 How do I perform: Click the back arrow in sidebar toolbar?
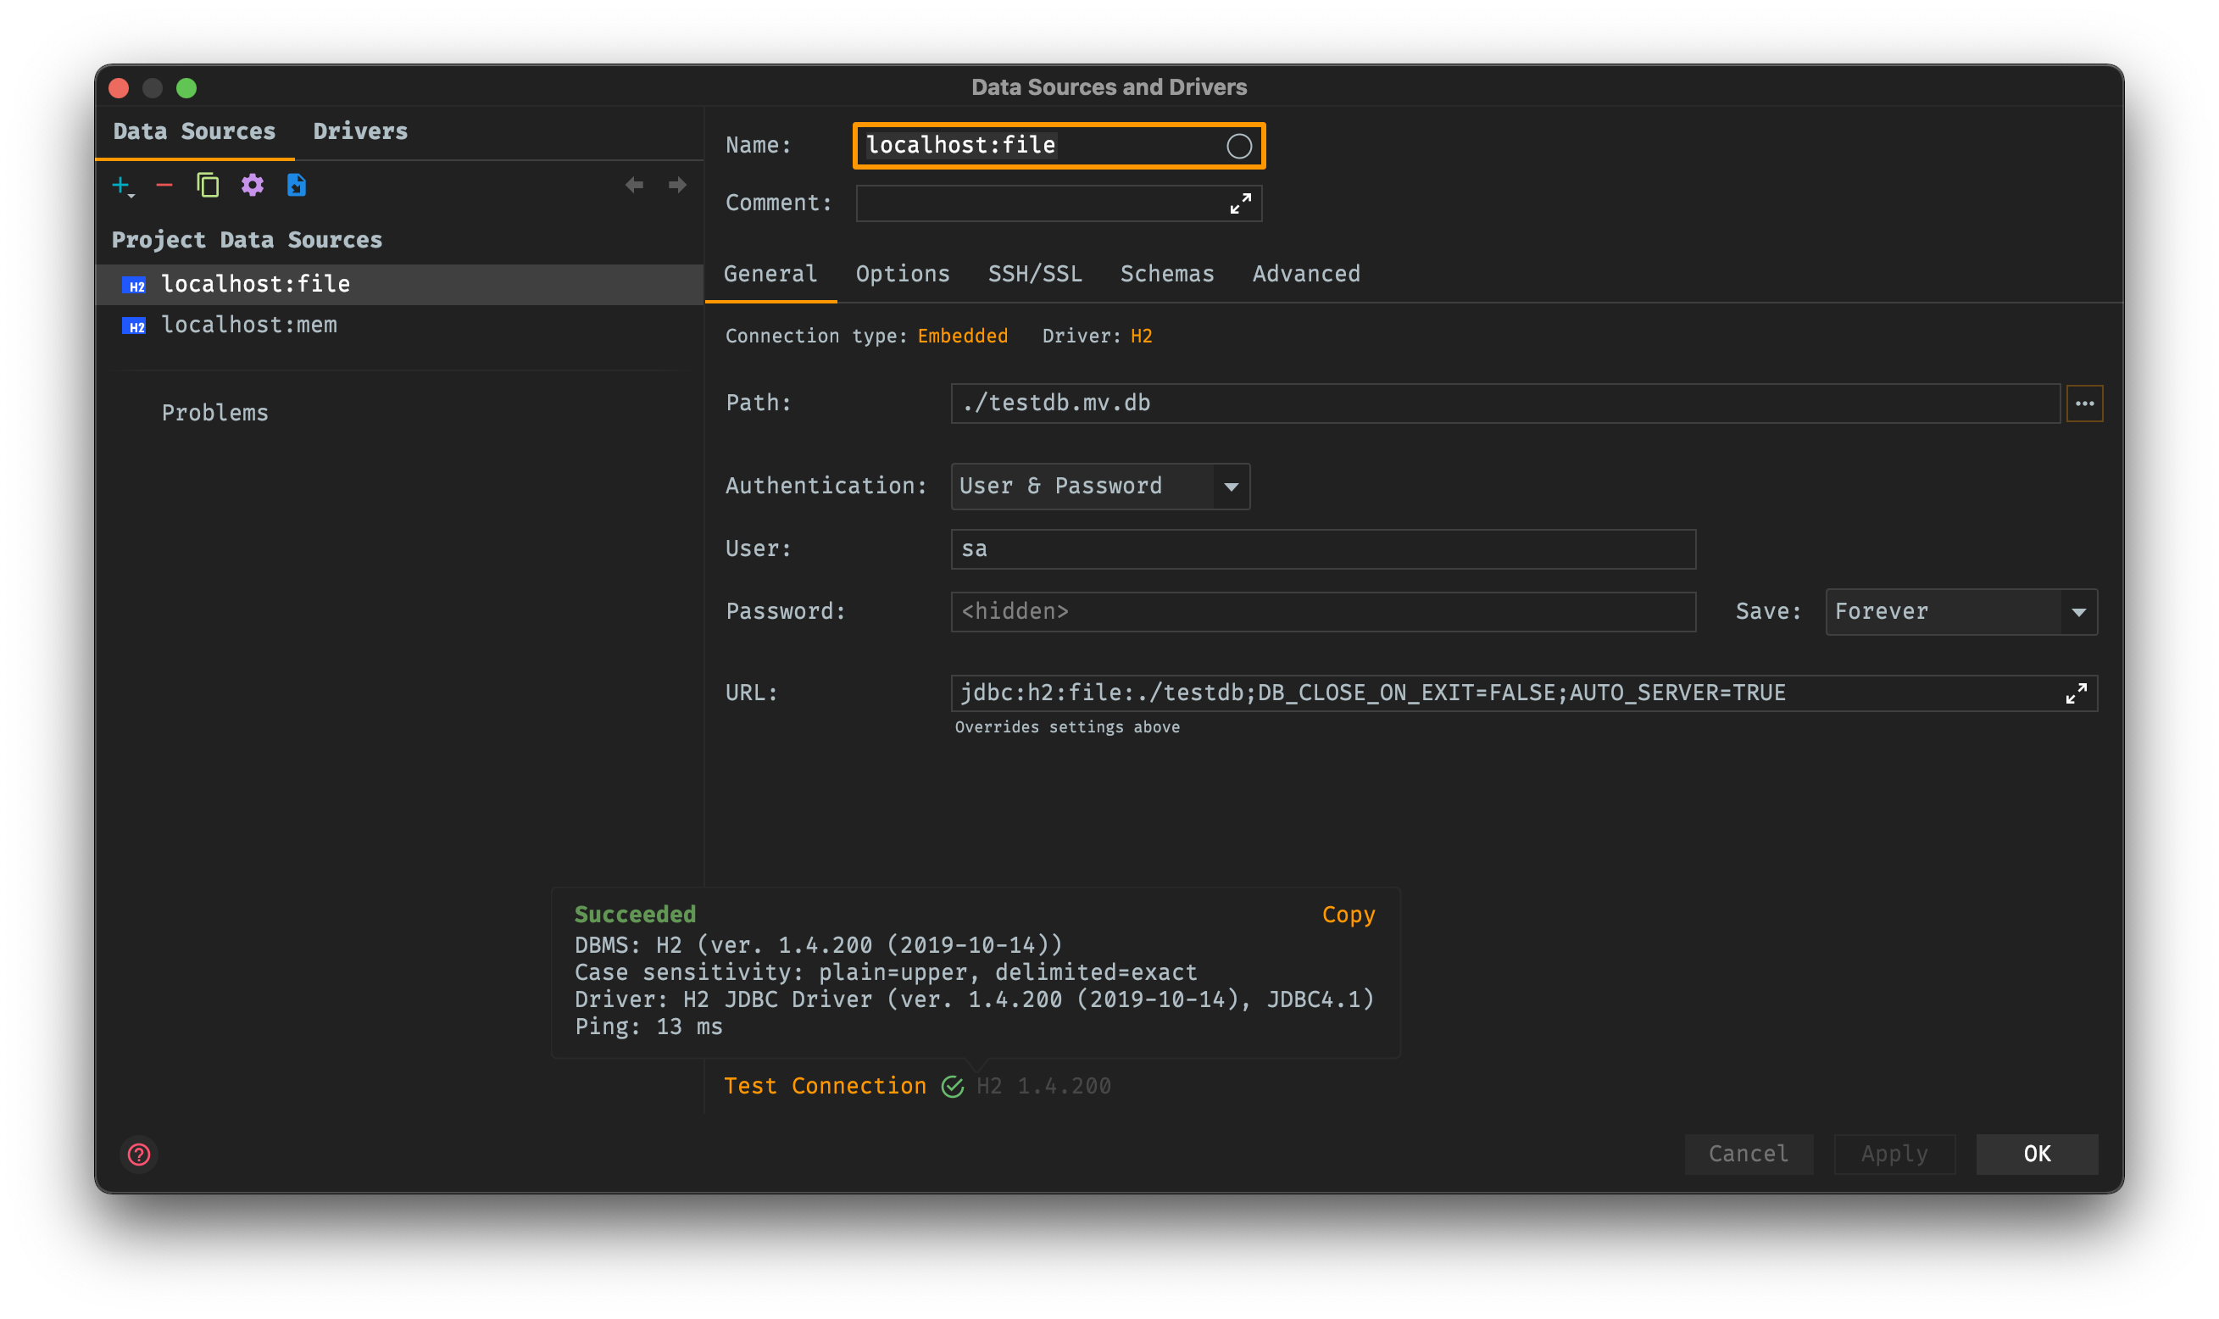[x=634, y=185]
